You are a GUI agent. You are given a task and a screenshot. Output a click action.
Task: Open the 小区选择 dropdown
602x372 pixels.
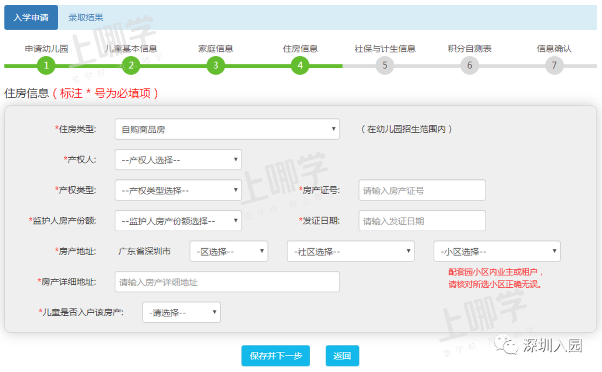tap(497, 251)
